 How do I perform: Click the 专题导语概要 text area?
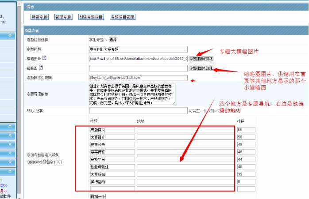[132, 94]
